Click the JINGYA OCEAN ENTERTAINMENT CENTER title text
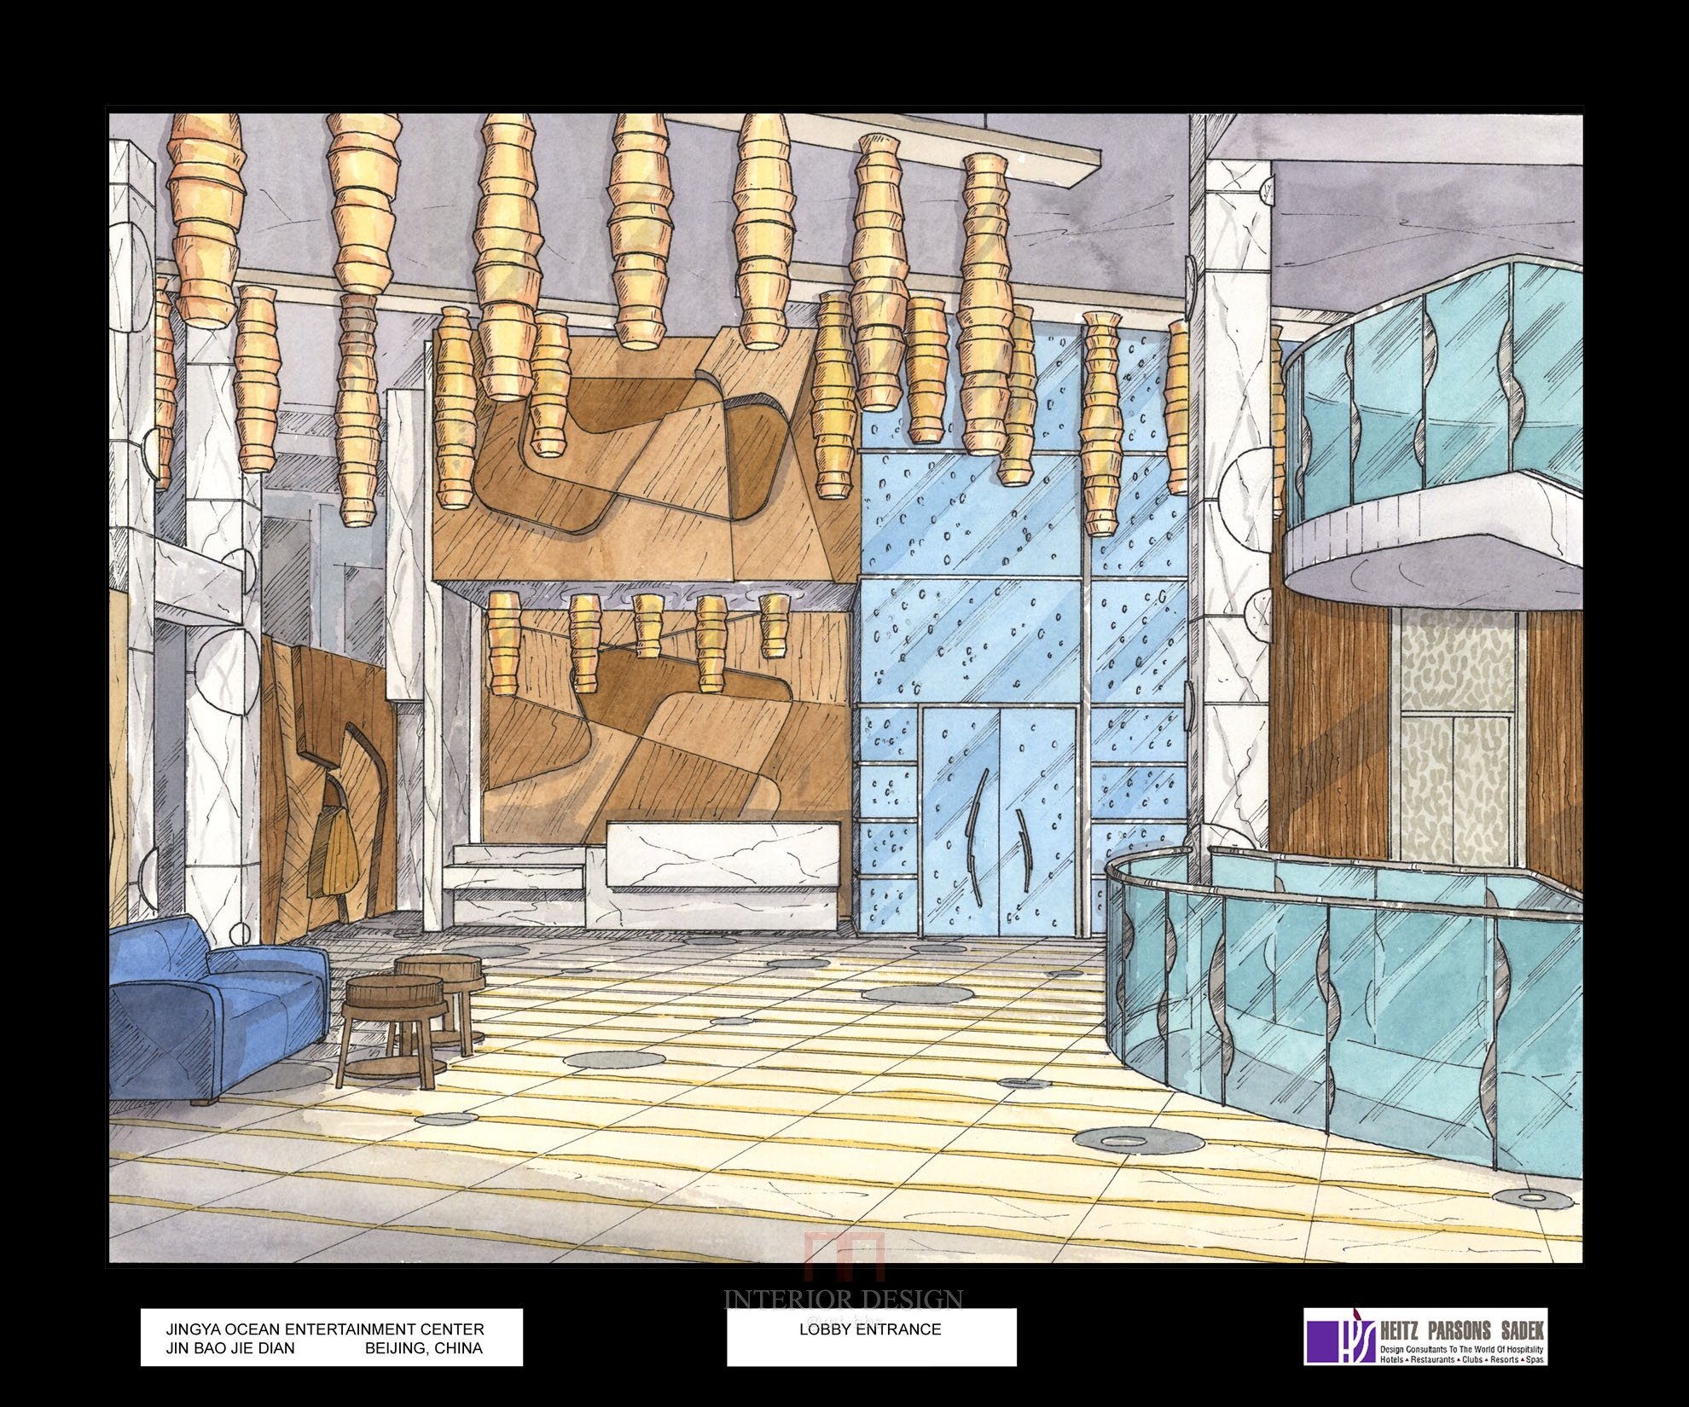 (x=324, y=1329)
